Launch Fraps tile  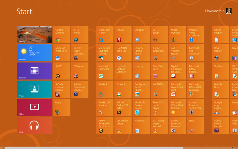coord(62,107)
